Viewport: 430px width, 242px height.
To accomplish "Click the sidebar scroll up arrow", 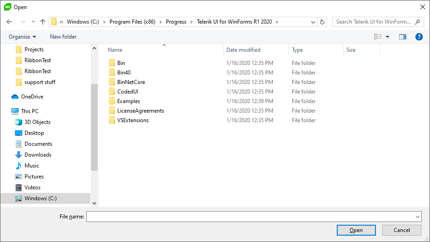I will (95, 48).
